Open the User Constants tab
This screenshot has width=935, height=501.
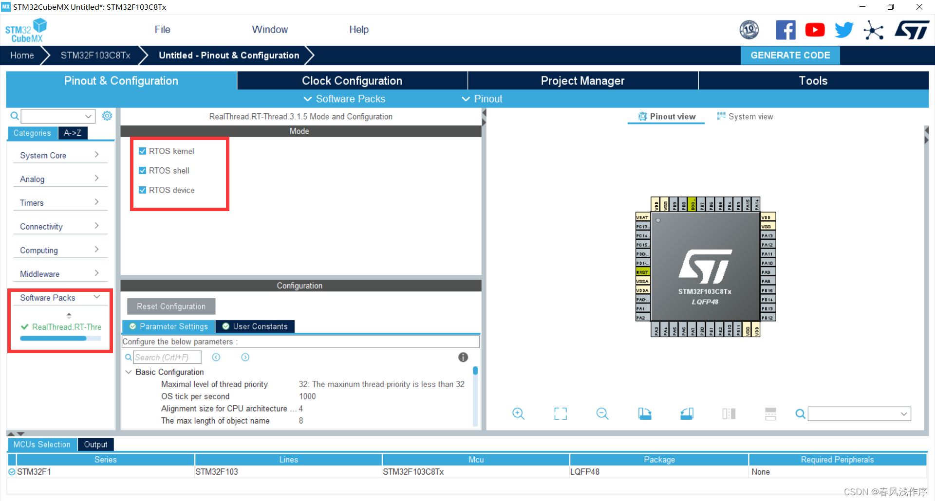(x=255, y=326)
